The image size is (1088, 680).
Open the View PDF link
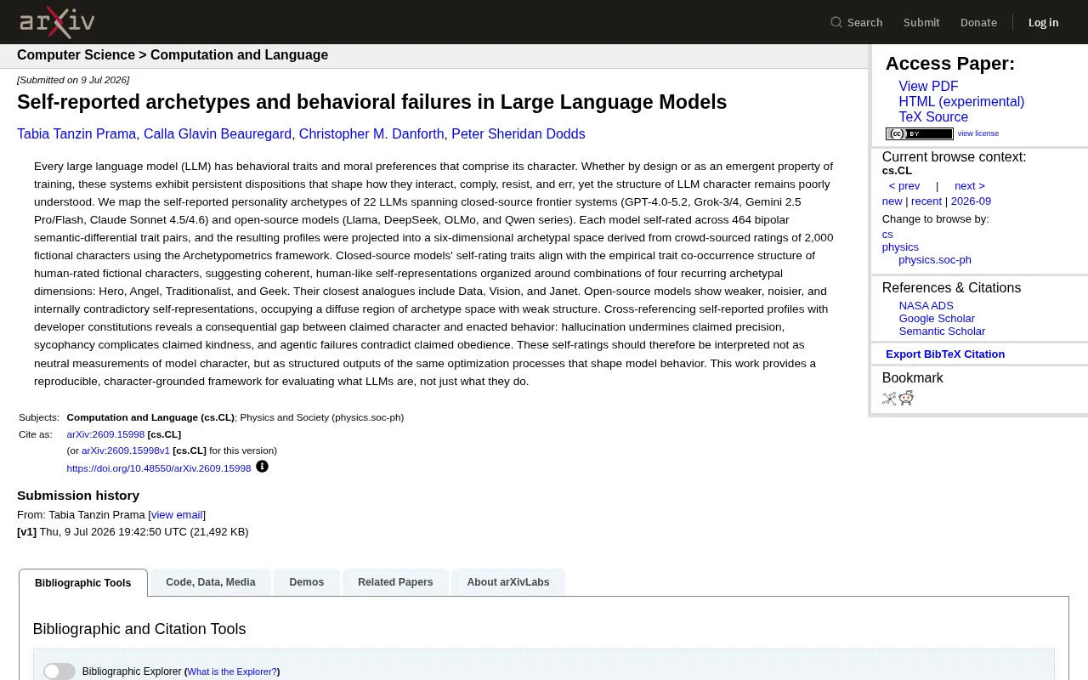click(928, 87)
